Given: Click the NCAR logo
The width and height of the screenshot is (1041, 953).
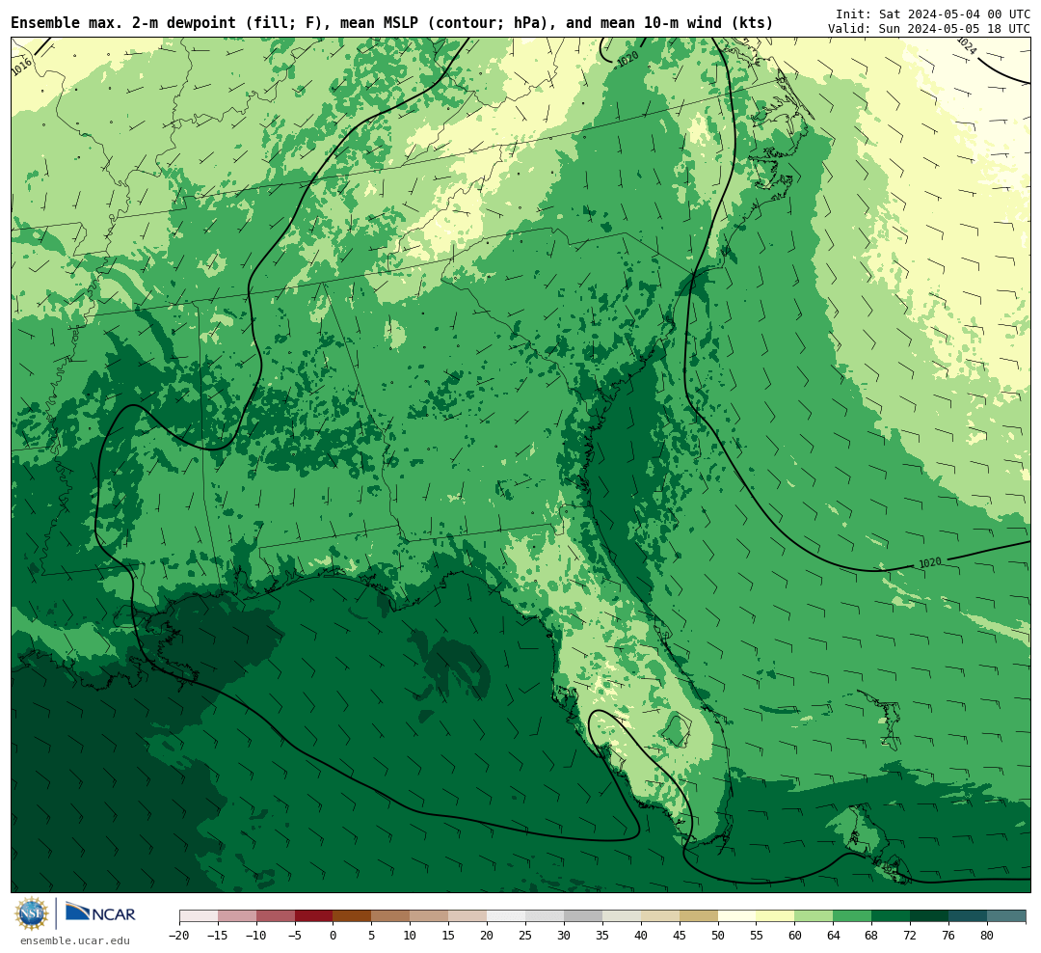Looking at the screenshot, I should (x=100, y=912).
